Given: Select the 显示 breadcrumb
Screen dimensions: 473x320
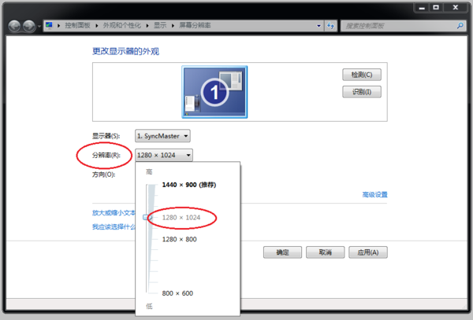Looking at the screenshot, I should coord(160,26).
